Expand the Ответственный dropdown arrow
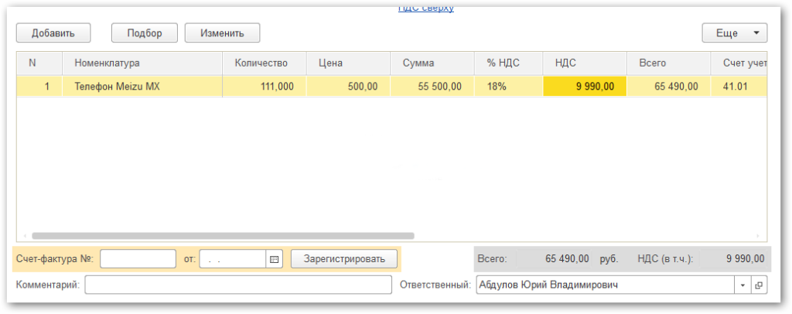The height and width of the screenshot is (314, 792). 742,285
